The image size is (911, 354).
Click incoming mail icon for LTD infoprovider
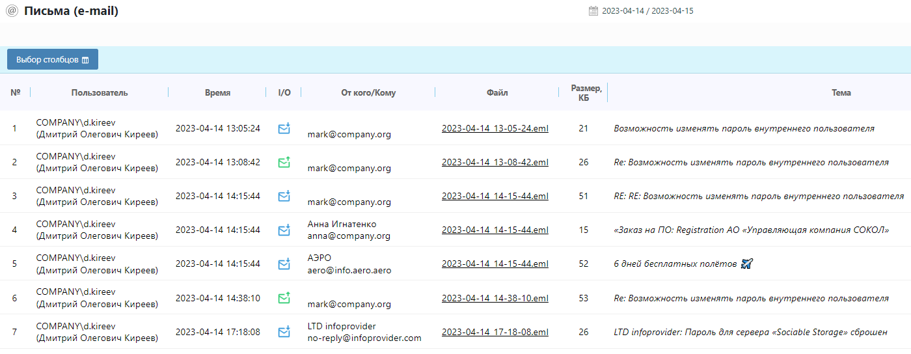(284, 332)
